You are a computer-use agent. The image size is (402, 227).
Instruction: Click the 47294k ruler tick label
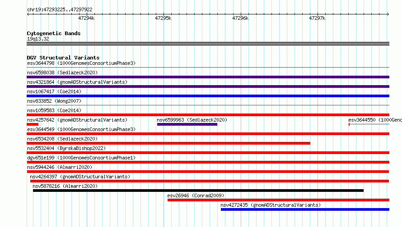tap(86, 18)
